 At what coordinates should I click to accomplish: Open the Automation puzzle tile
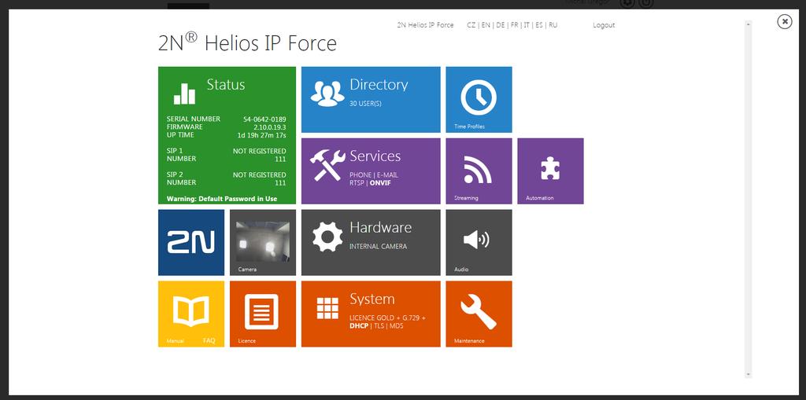pos(550,171)
